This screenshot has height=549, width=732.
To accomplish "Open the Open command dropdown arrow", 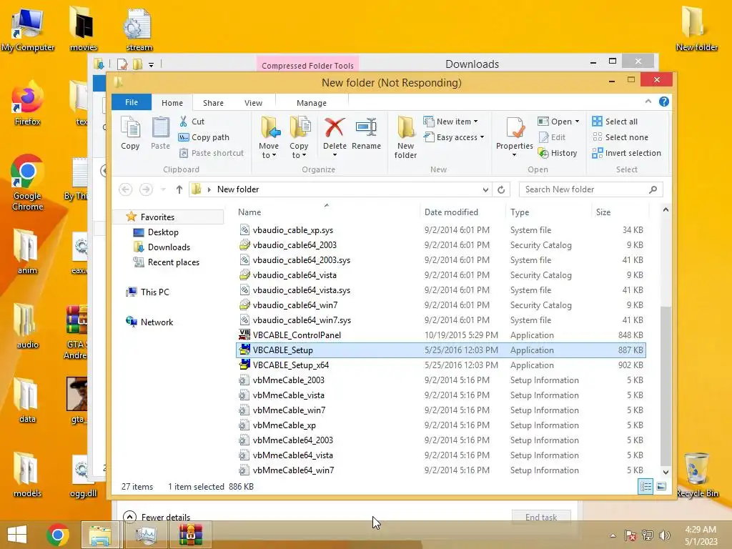I will click(x=578, y=122).
